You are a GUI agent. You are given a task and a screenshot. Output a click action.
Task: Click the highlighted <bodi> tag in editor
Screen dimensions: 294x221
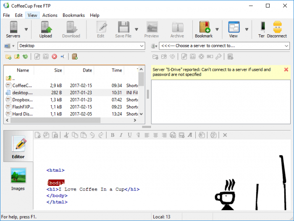tap(56, 183)
